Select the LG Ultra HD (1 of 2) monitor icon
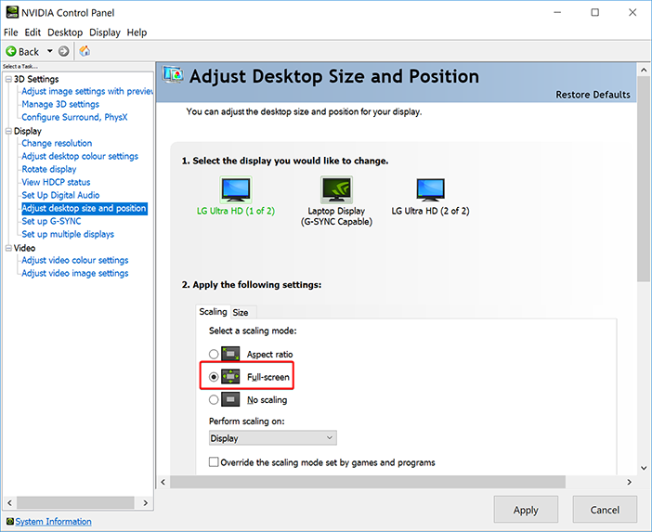652x532 pixels. [236, 189]
